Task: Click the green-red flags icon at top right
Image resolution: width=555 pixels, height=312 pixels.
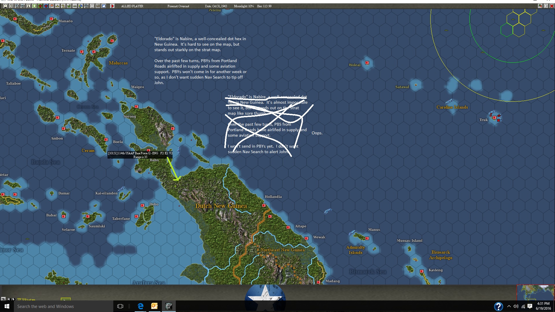Action: (x=540, y=6)
